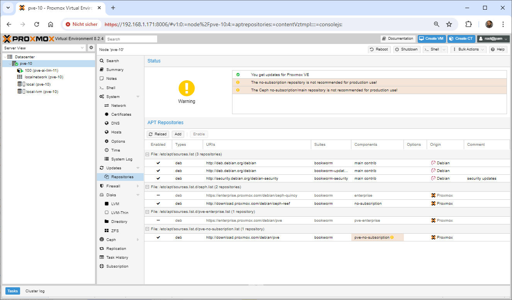
Task: Open the Task History panel
Action: pyautogui.click(x=117, y=258)
